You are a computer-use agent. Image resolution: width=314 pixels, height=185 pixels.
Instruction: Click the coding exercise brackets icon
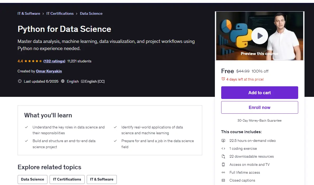tap(223, 149)
